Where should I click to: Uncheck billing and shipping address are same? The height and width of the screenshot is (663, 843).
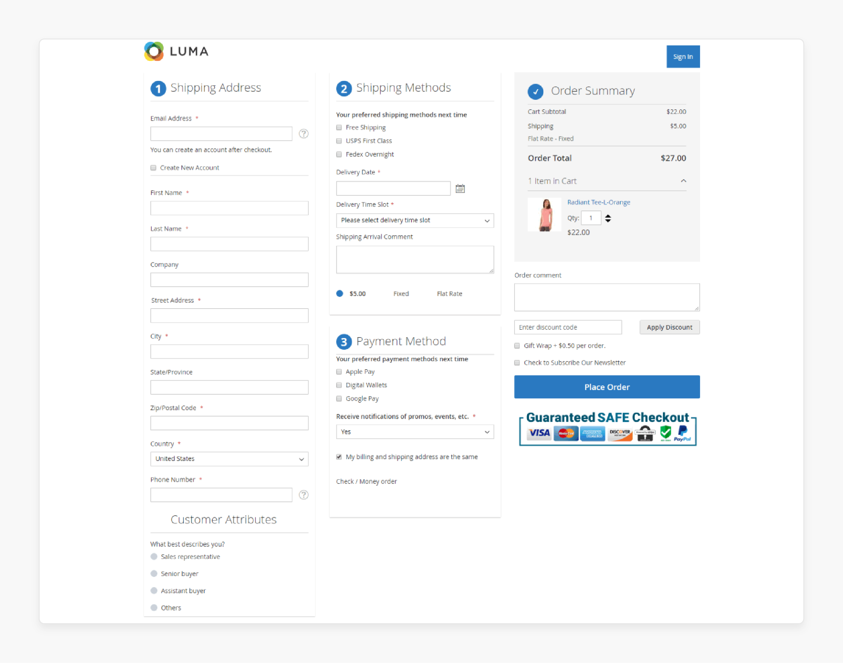click(x=339, y=457)
